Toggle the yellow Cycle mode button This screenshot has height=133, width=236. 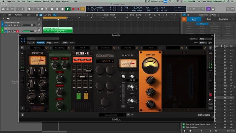click(x=83, y=9)
